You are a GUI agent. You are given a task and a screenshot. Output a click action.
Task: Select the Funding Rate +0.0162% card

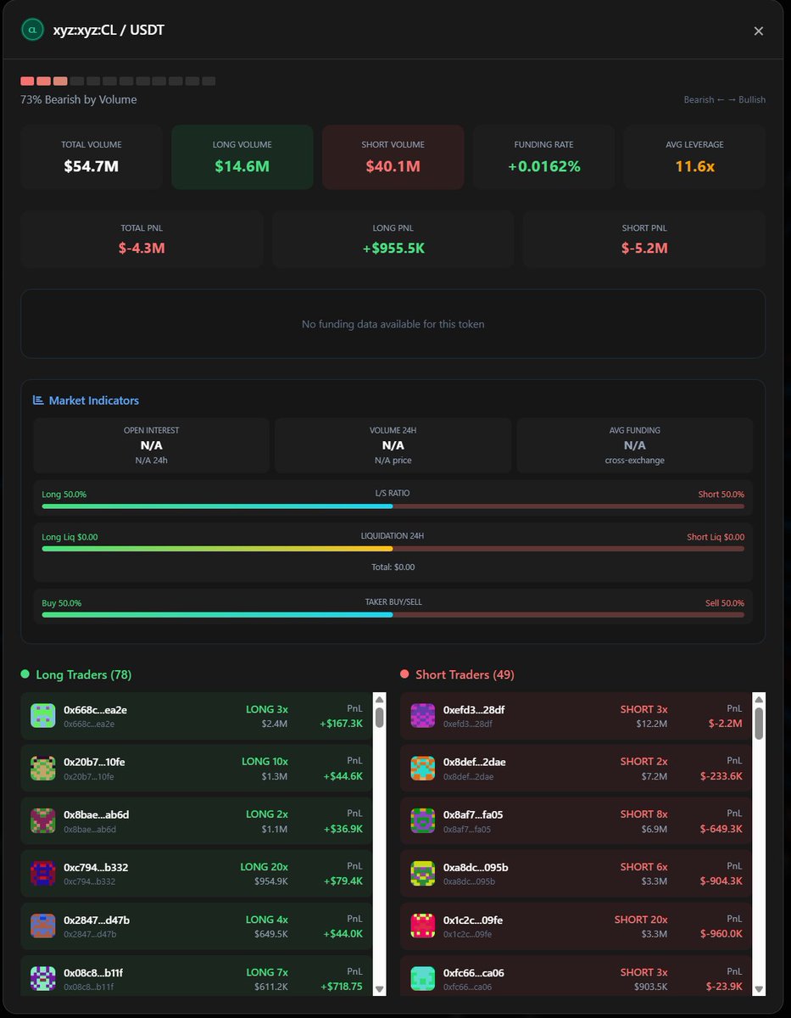tap(544, 157)
